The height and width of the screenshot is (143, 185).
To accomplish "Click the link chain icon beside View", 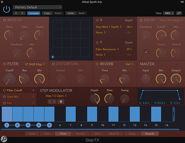I will (179, 13).
